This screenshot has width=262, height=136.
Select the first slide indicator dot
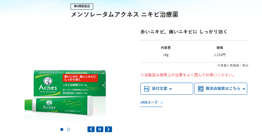[x=62, y=129]
